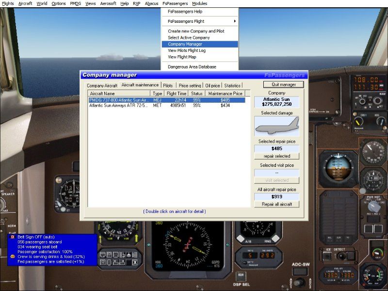
Task: Click the visit selected button
Action: tap(276, 180)
